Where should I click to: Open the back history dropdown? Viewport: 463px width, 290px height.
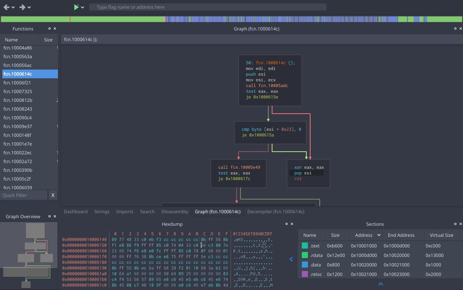(13, 7)
